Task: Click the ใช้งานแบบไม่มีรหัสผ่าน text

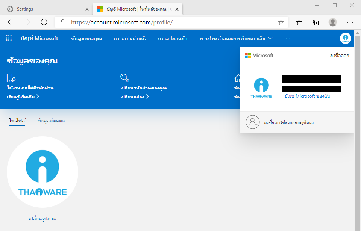Action: coord(30,88)
